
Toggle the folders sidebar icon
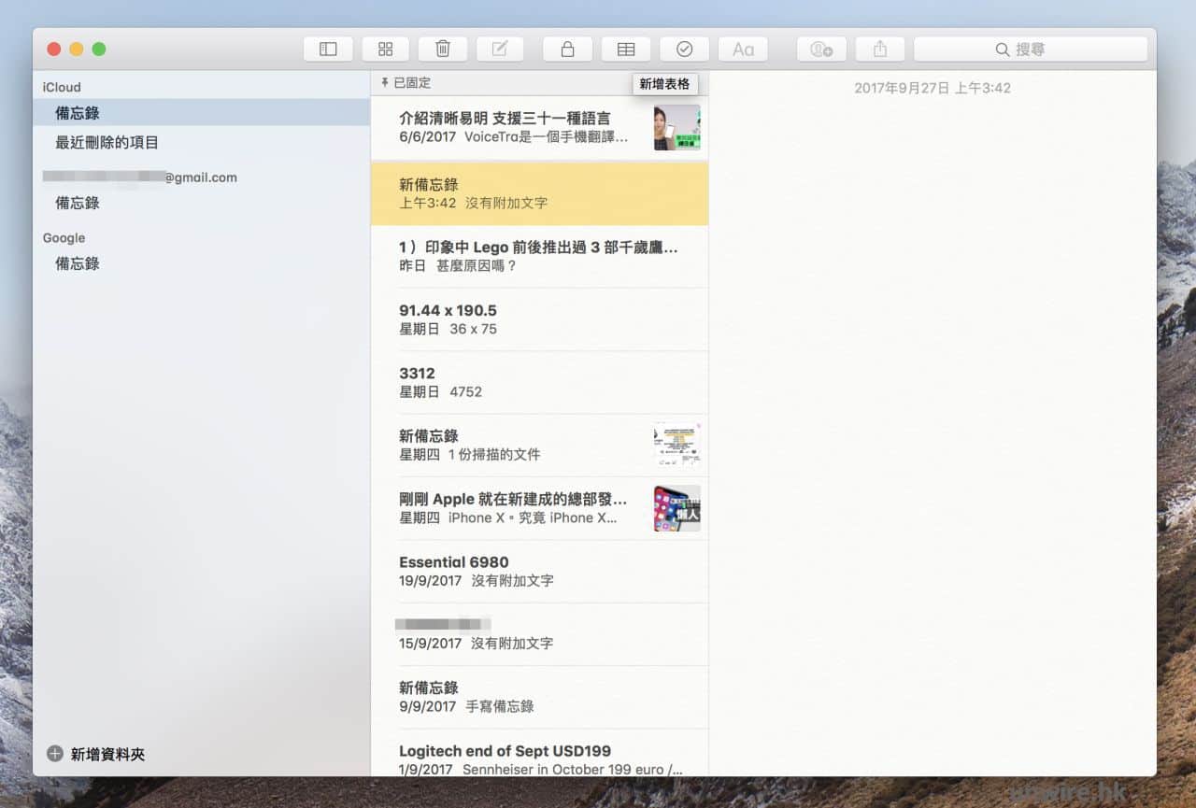point(328,50)
